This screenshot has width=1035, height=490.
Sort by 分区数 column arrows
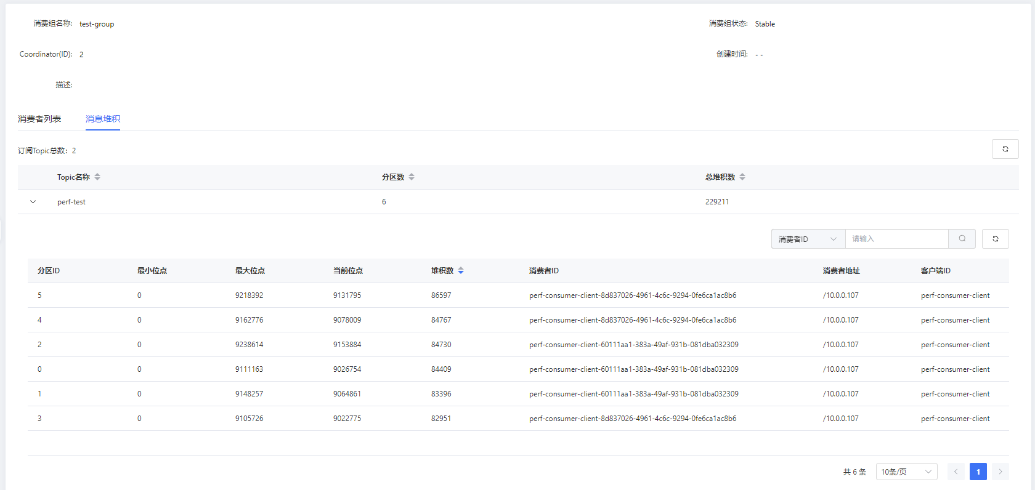click(412, 177)
